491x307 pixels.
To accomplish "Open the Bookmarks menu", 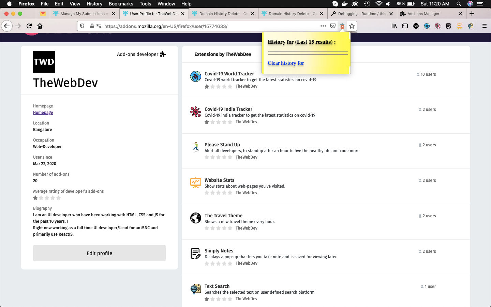I will (x=121, y=4).
